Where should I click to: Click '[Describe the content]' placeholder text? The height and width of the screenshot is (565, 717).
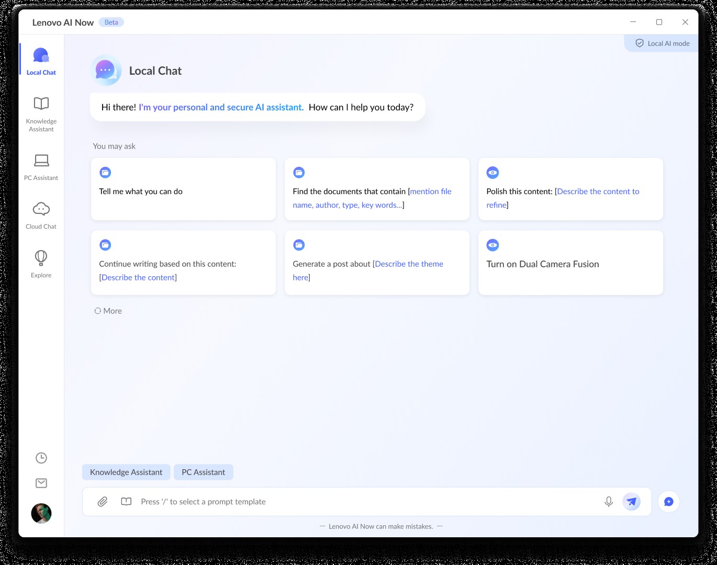138,278
